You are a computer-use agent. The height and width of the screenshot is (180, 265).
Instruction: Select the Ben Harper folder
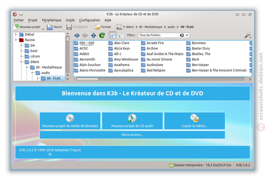[197, 65]
